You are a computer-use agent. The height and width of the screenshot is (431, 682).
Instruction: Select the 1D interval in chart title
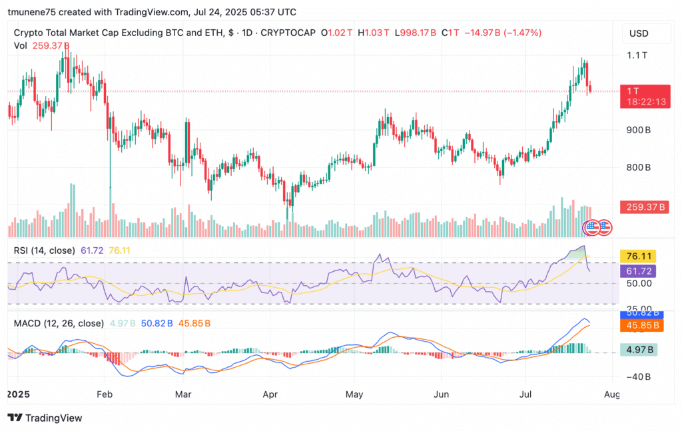pyautogui.click(x=247, y=33)
